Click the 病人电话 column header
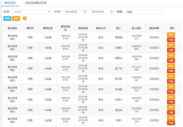This screenshot has height=127, width=183. point(136,28)
